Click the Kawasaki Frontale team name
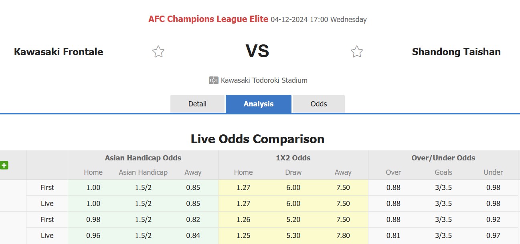 [x=59, y=52]
